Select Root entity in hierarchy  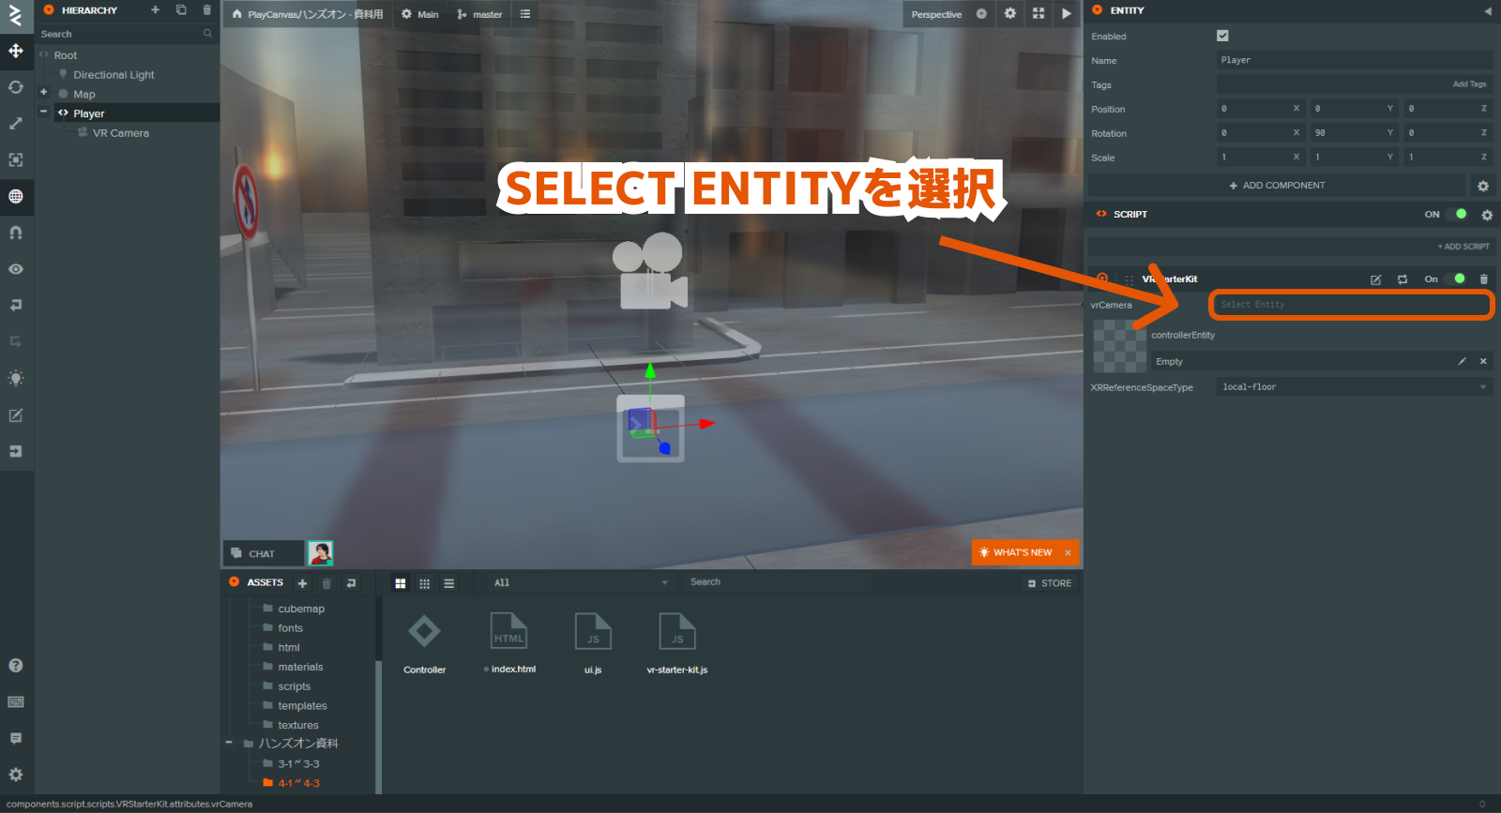pos(66,55)
